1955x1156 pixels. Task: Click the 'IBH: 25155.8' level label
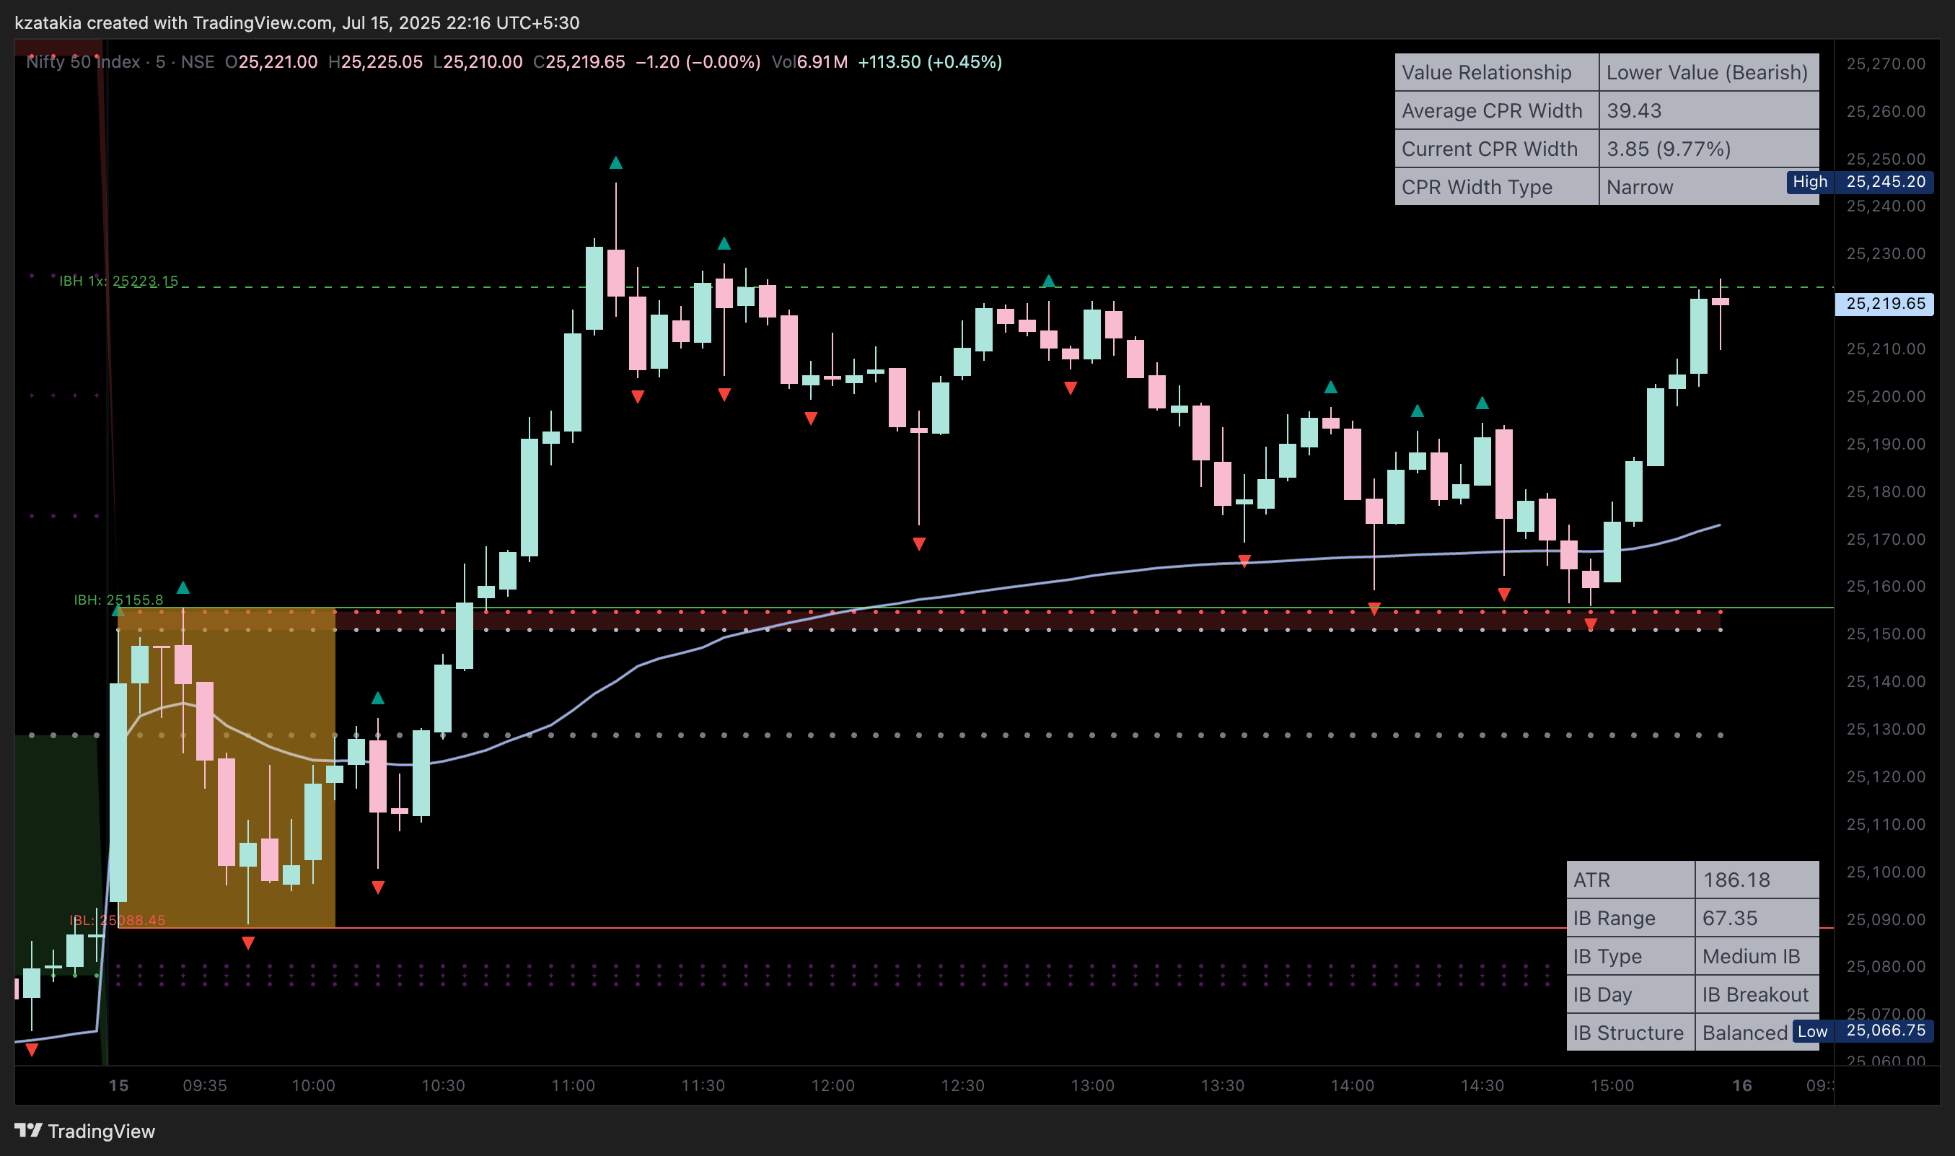(118, 599)
